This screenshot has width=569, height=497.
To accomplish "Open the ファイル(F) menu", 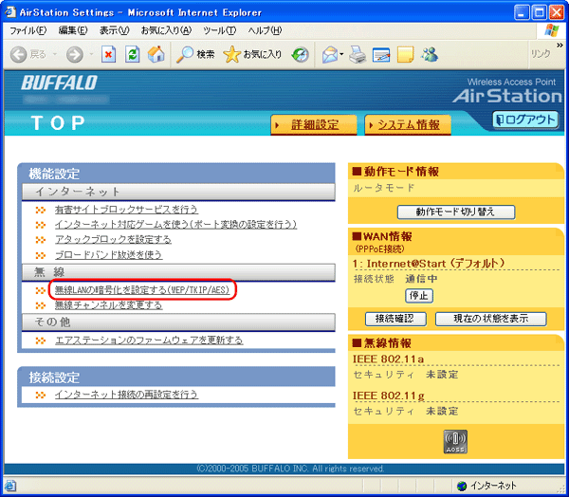I will pyautogui.click(x=28, y=30).
